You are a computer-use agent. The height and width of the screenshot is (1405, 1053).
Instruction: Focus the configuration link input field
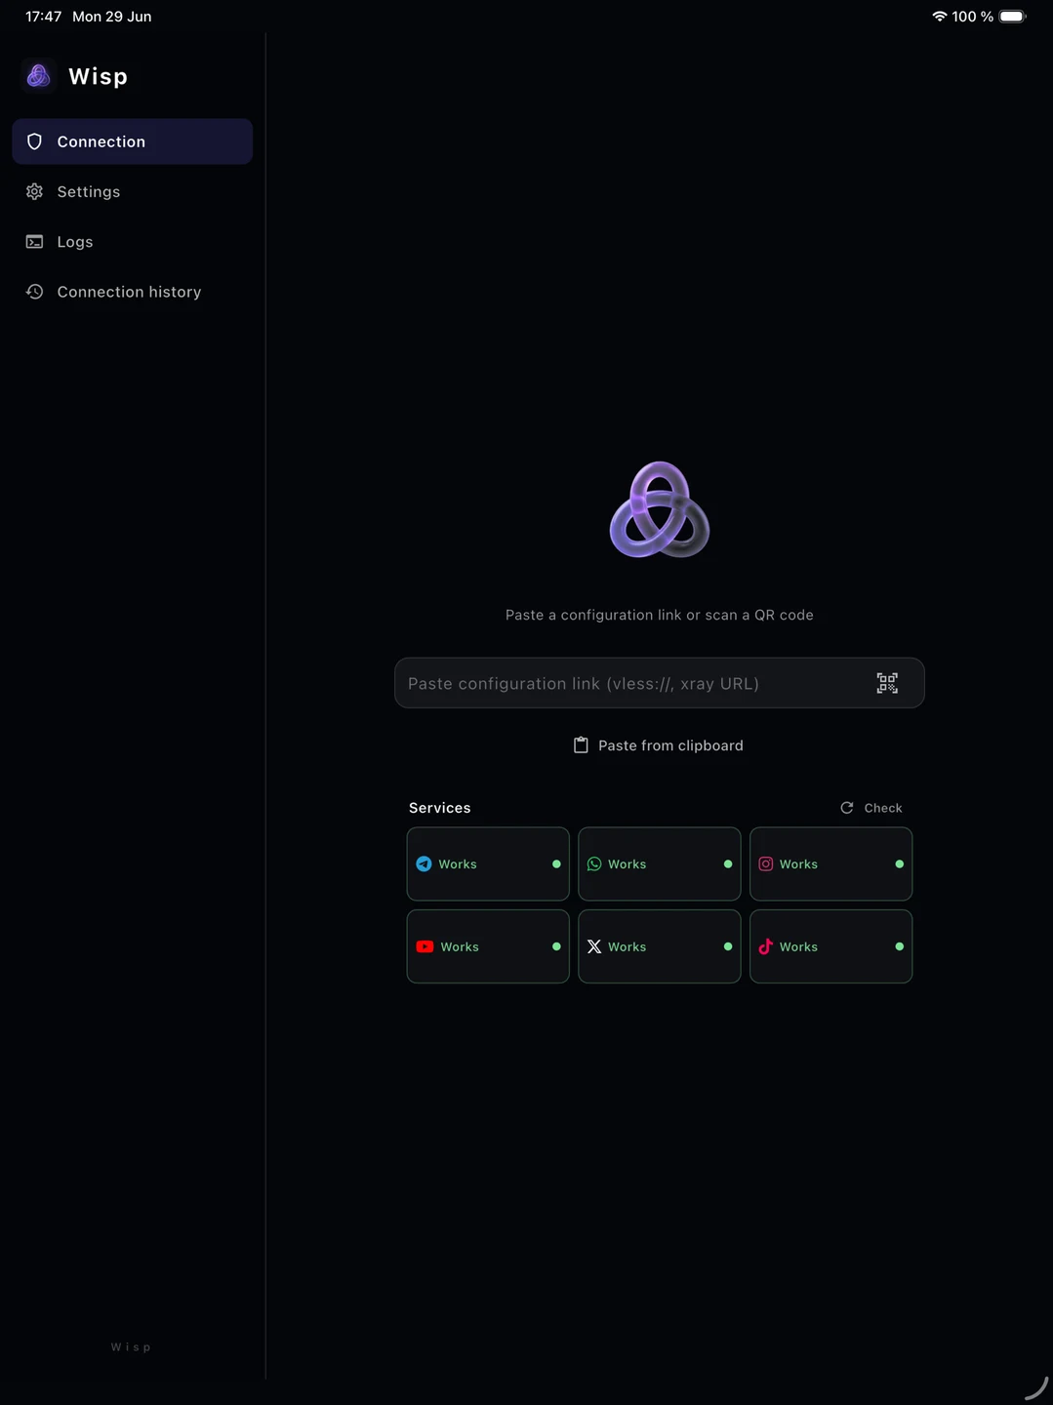659,683
